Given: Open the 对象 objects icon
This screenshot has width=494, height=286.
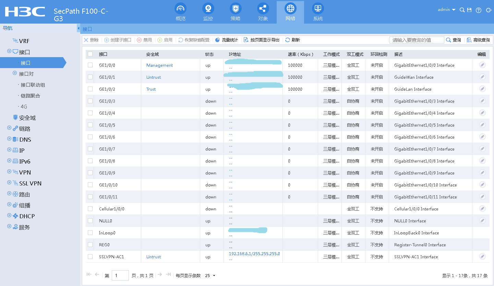Looking at the screenshot, I should tap(263, 9).
